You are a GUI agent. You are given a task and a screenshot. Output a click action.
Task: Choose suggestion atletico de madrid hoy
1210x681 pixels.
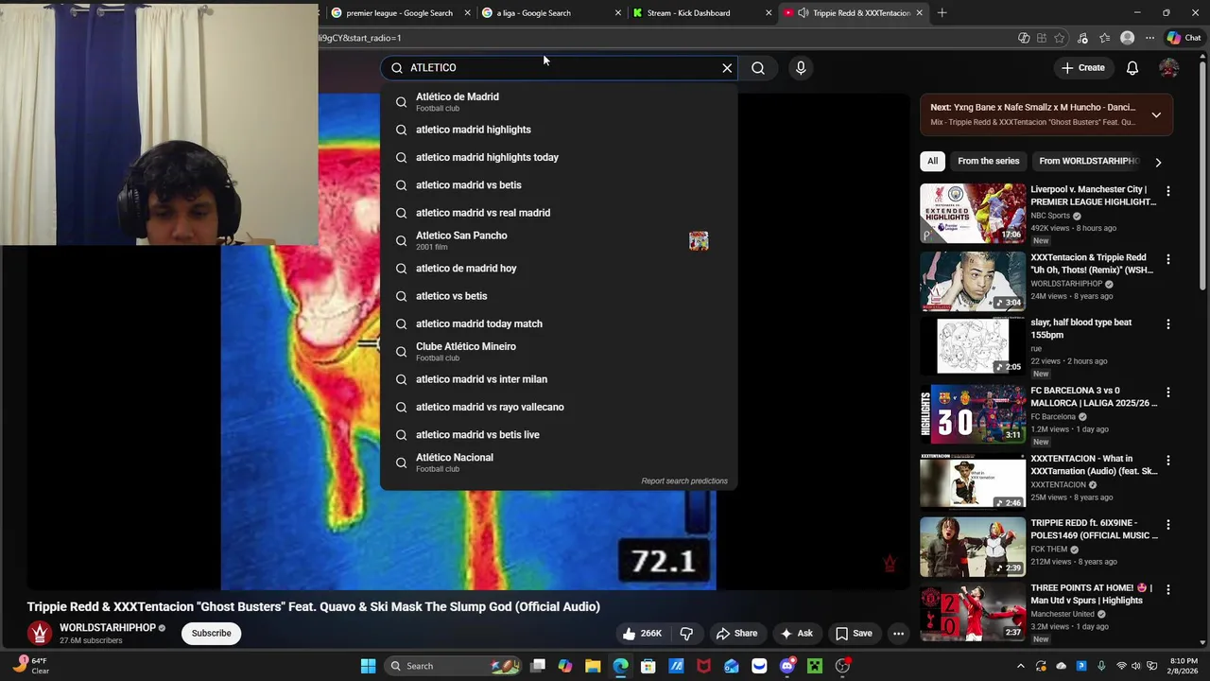558,268
